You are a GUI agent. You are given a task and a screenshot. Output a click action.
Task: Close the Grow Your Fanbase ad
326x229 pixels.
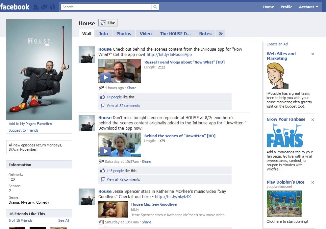[x=313, y=119]
